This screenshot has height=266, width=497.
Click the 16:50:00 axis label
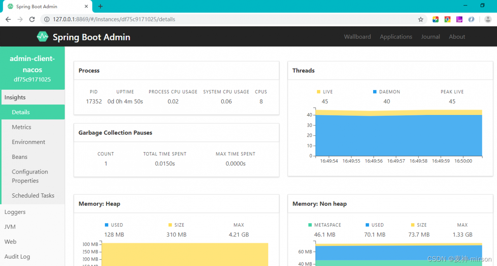click(463, 161)
